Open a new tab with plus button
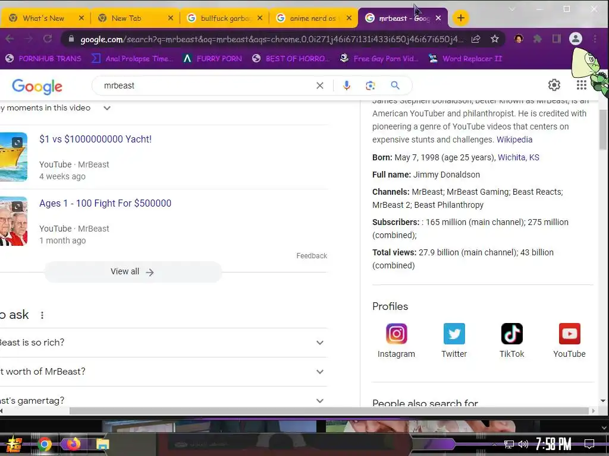Viewport: 609px width, 456px height. (461, 18)
